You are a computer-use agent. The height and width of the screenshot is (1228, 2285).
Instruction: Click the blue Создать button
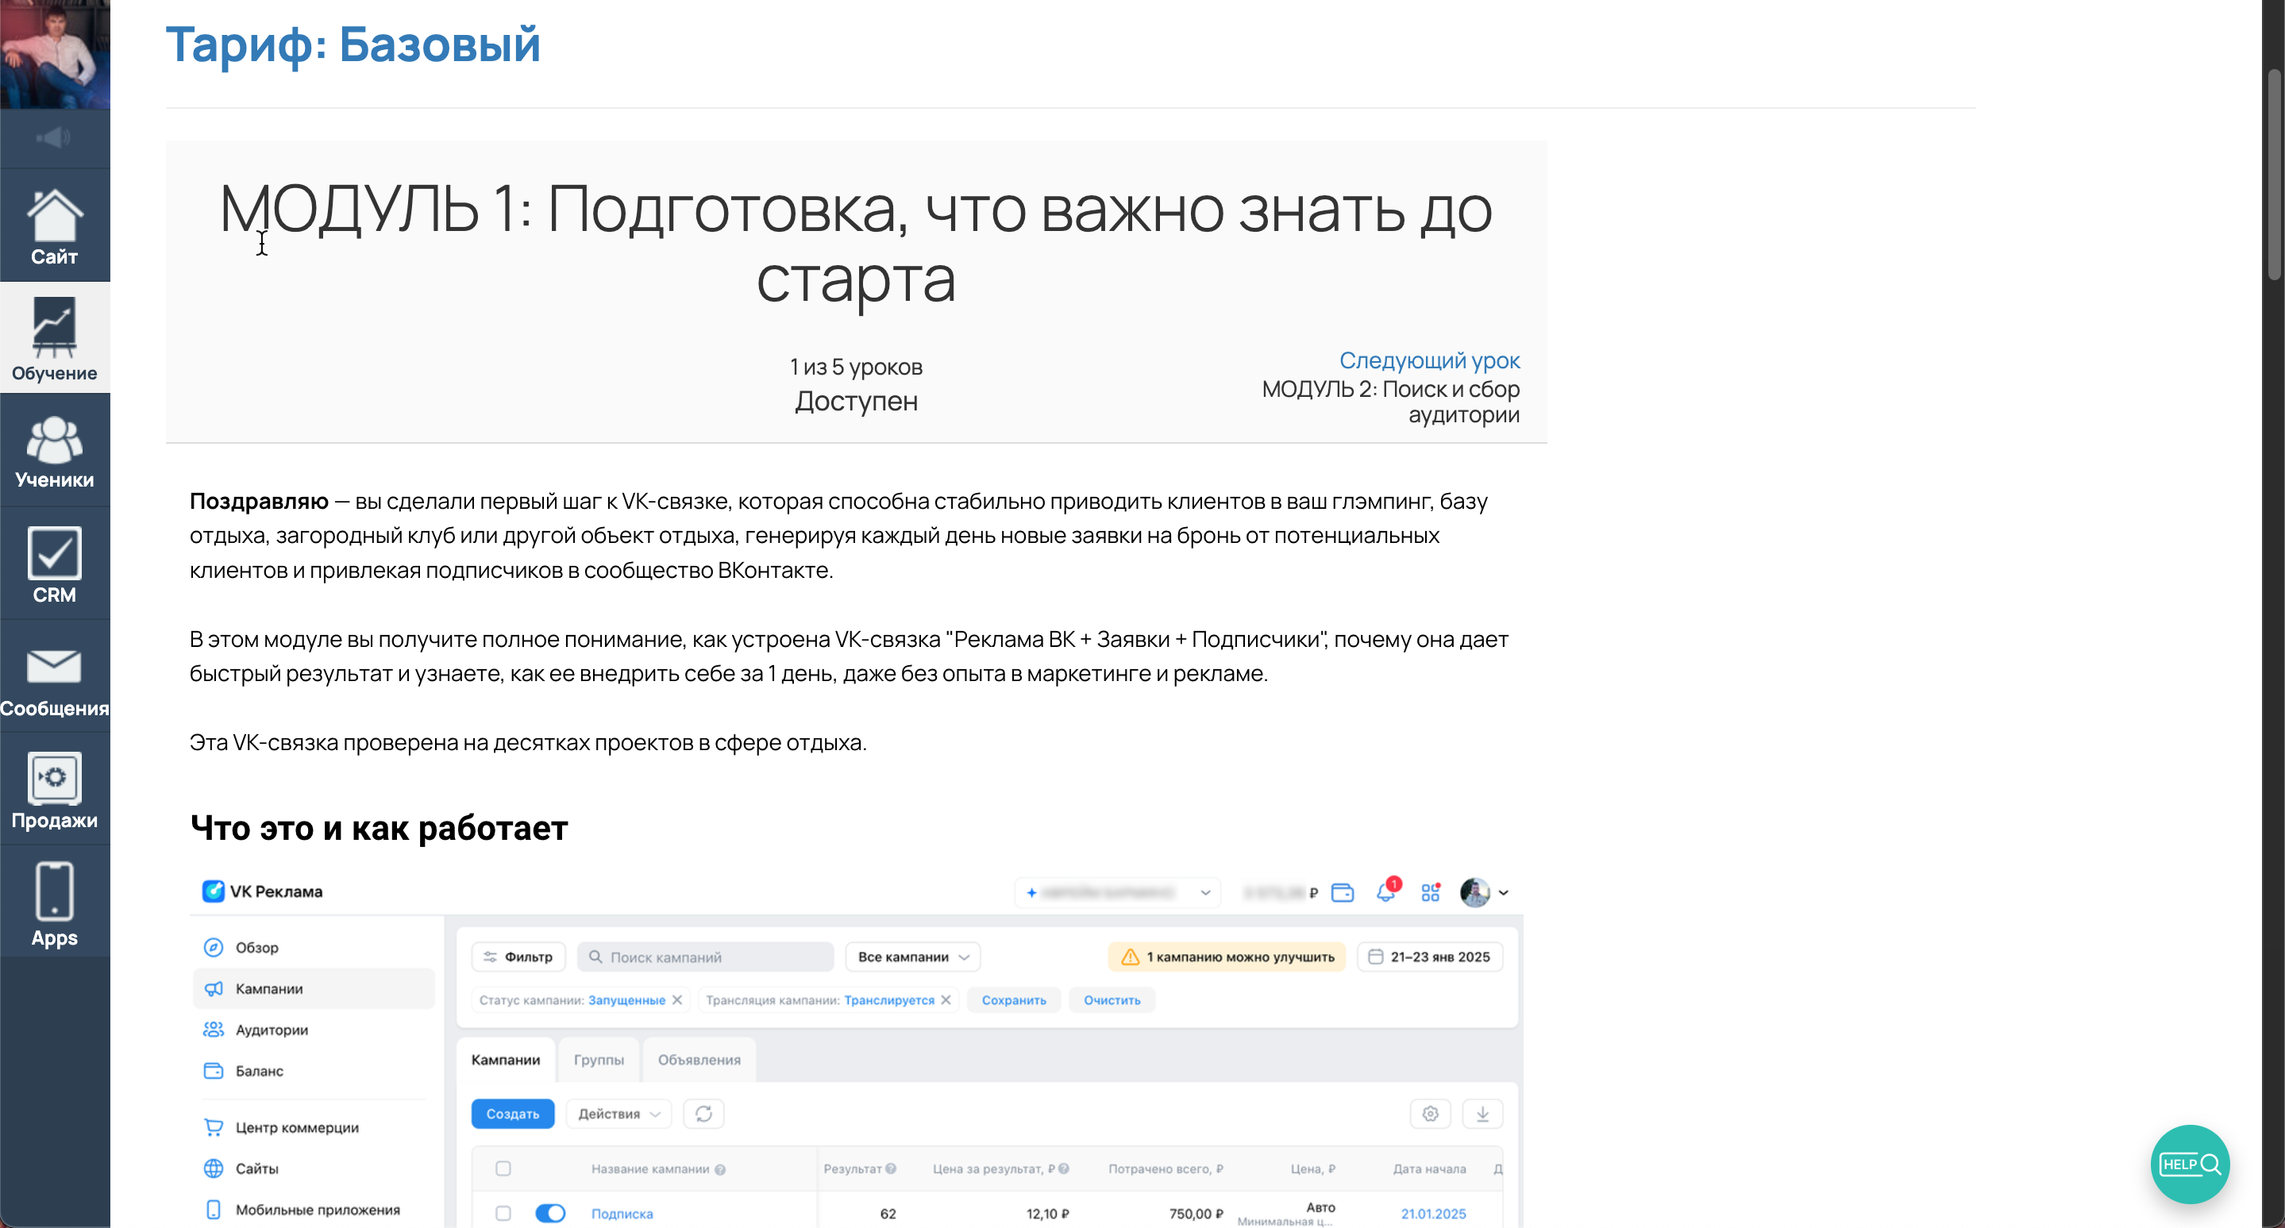[513, 1114]
